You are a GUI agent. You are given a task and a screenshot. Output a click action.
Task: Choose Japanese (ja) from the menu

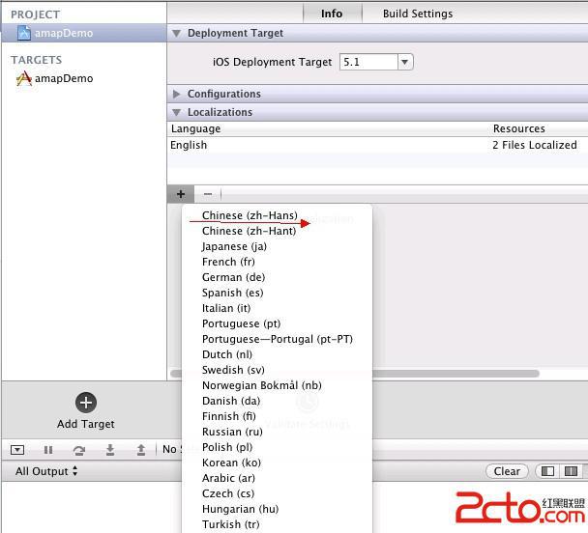277,246
